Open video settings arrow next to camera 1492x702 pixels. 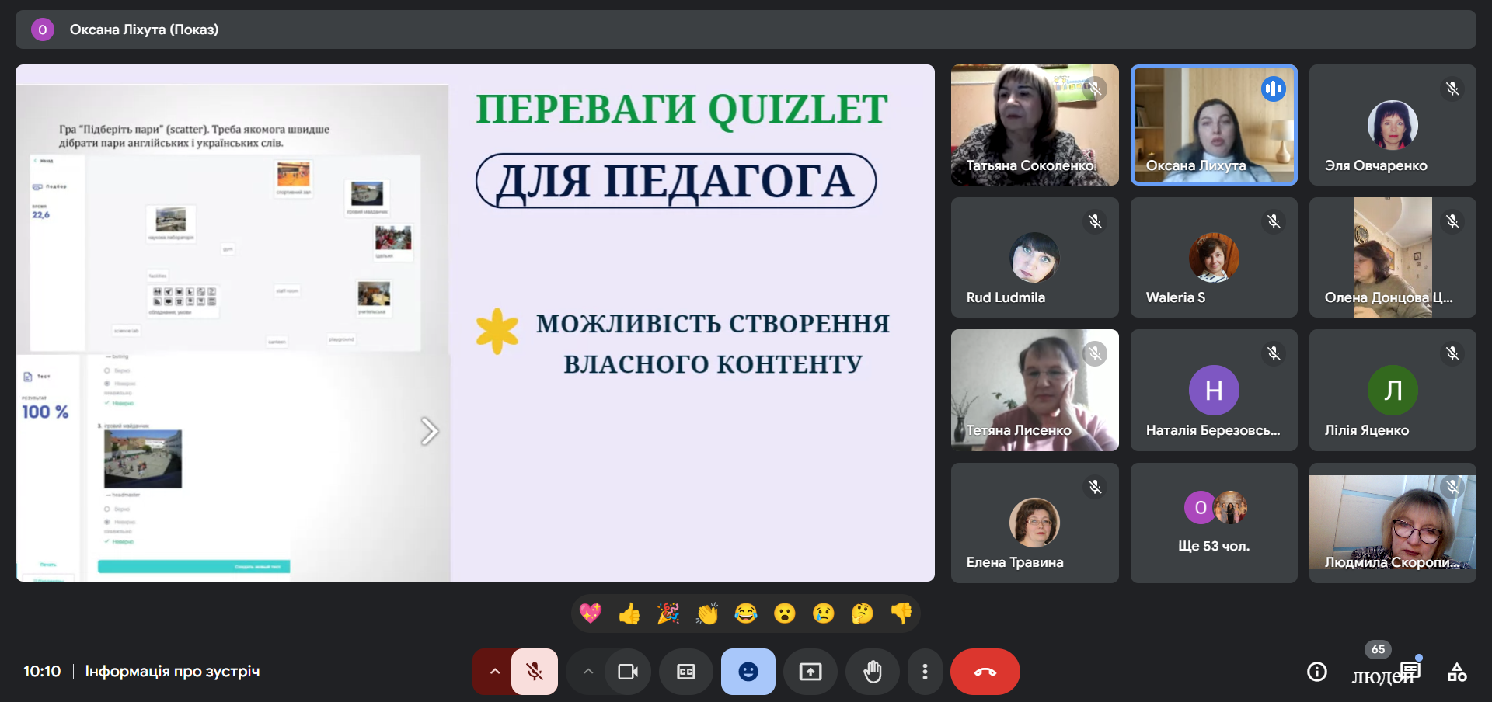point(588,672)
